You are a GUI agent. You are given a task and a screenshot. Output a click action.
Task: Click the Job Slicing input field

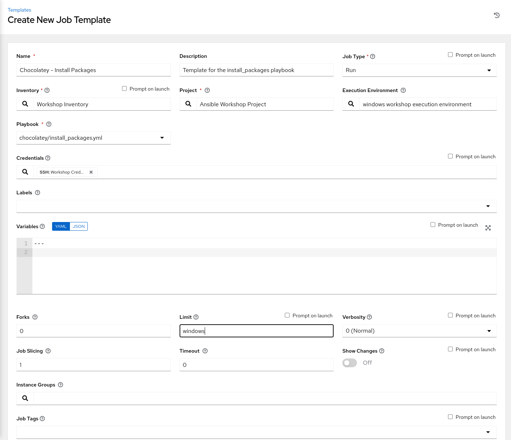93,365
